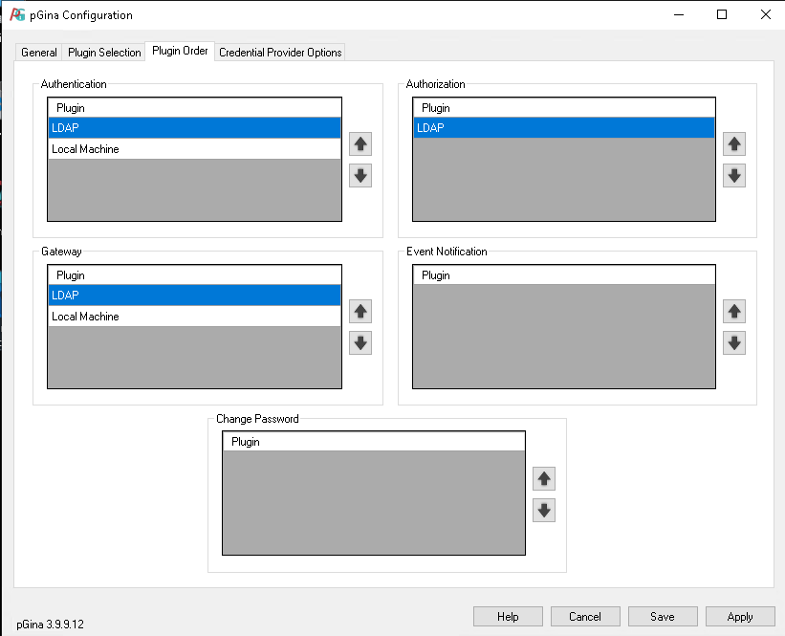Click Event Notification up arrow
The height and width of the screenshot is (636, 785).
pos(734,312)
